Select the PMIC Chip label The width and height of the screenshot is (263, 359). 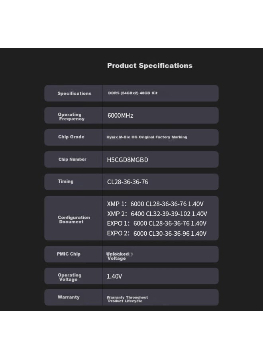point(69,254)
